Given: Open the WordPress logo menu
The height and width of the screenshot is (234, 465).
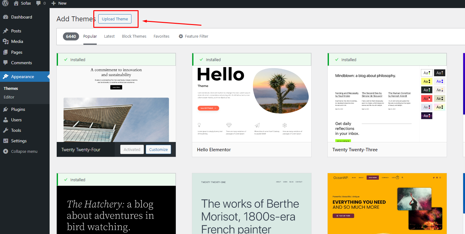Looking at the screenshot, I should pos(5,3).
